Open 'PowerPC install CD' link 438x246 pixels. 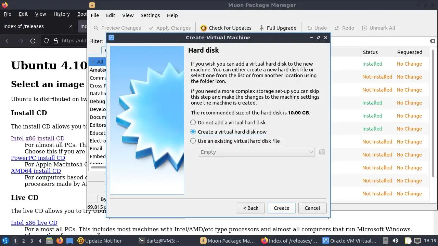click(x=38, y=158)
